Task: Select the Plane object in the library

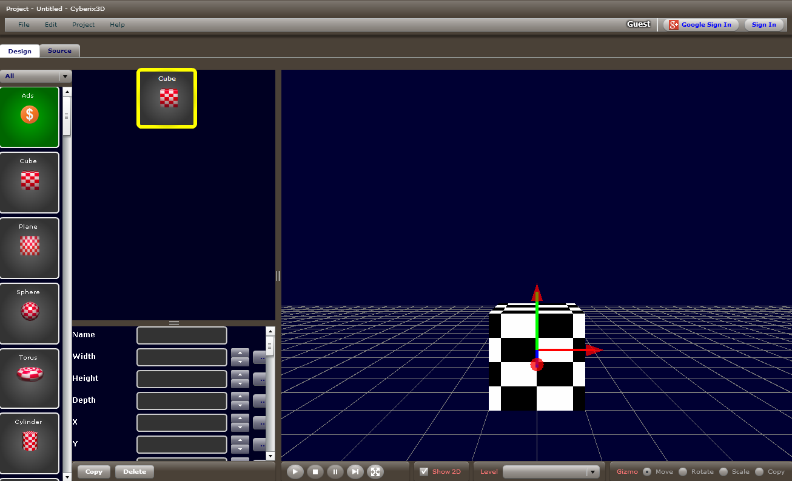Action: tap(29, 248)
